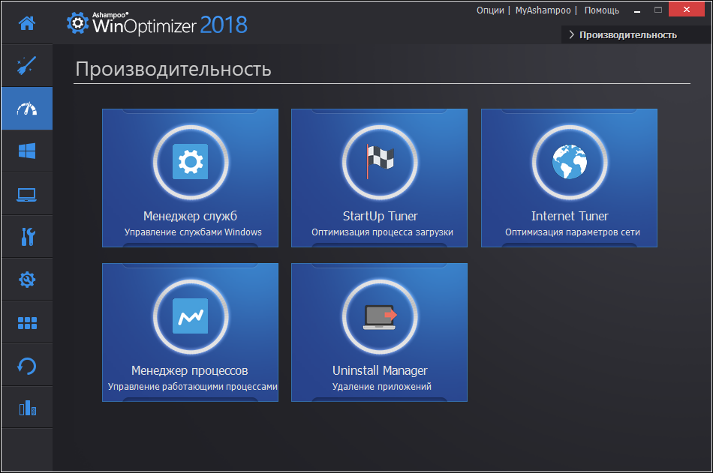Minimize the WinOptimizer window
This screenshot has height=473, width=713.
pos(637,11)
